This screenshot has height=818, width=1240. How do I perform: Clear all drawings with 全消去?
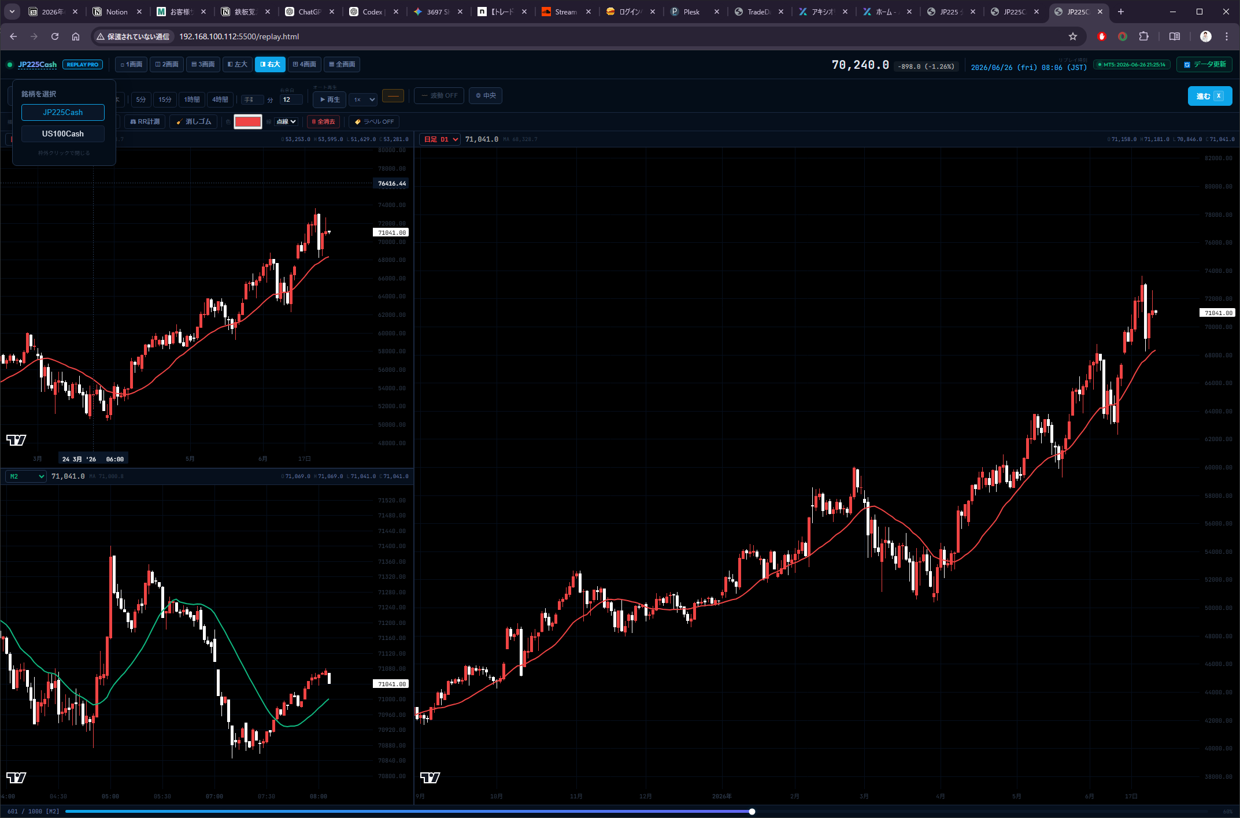[324, 121]
